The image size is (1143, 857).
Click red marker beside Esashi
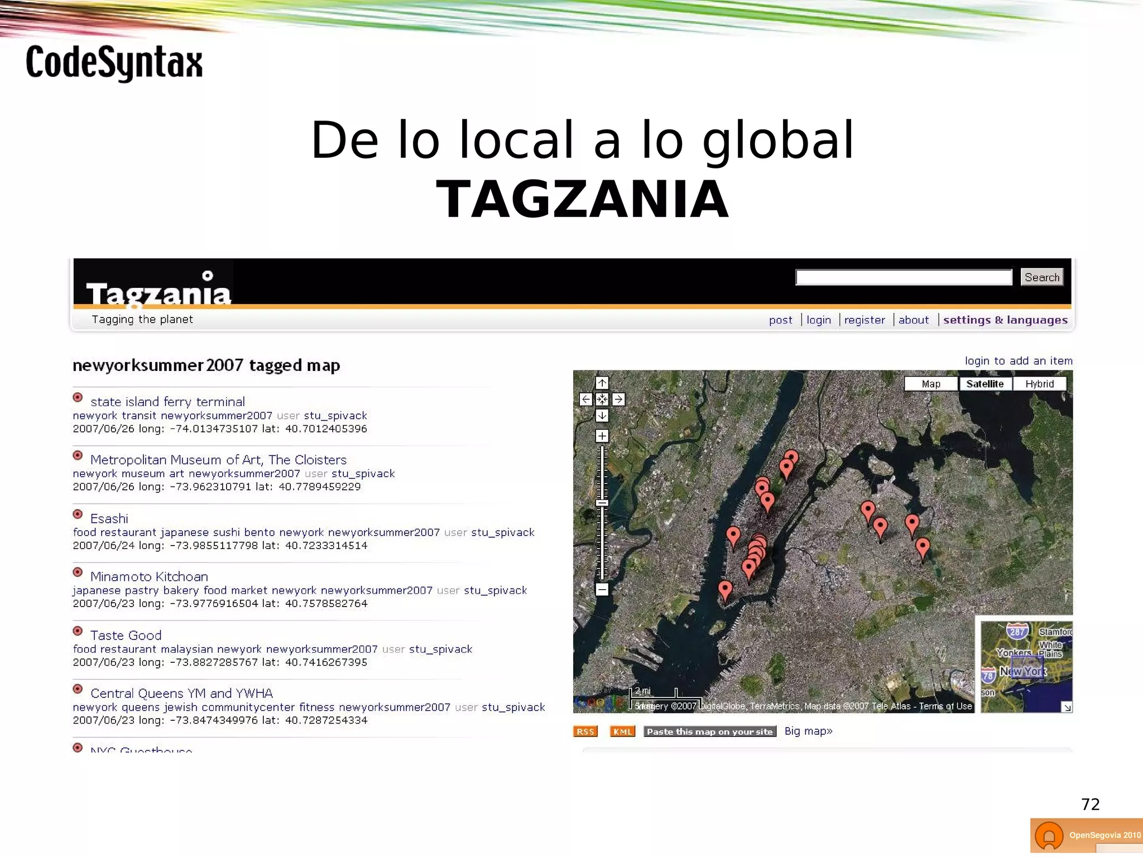(78, 514)
